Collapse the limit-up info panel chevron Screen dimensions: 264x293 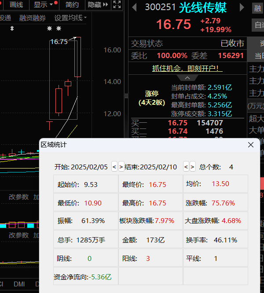187,78
